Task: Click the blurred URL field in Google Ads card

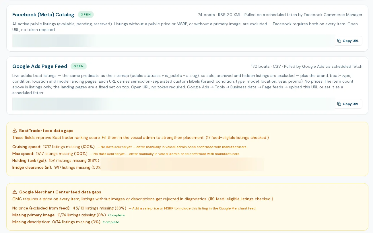Action: (x=173, y=104)
